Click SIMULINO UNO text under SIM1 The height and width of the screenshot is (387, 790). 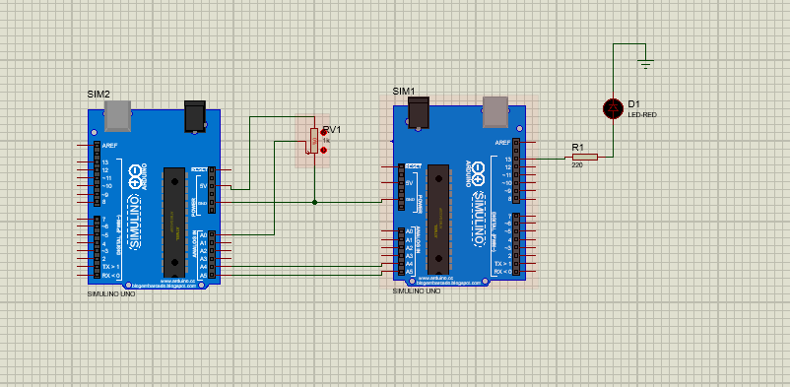416,291
